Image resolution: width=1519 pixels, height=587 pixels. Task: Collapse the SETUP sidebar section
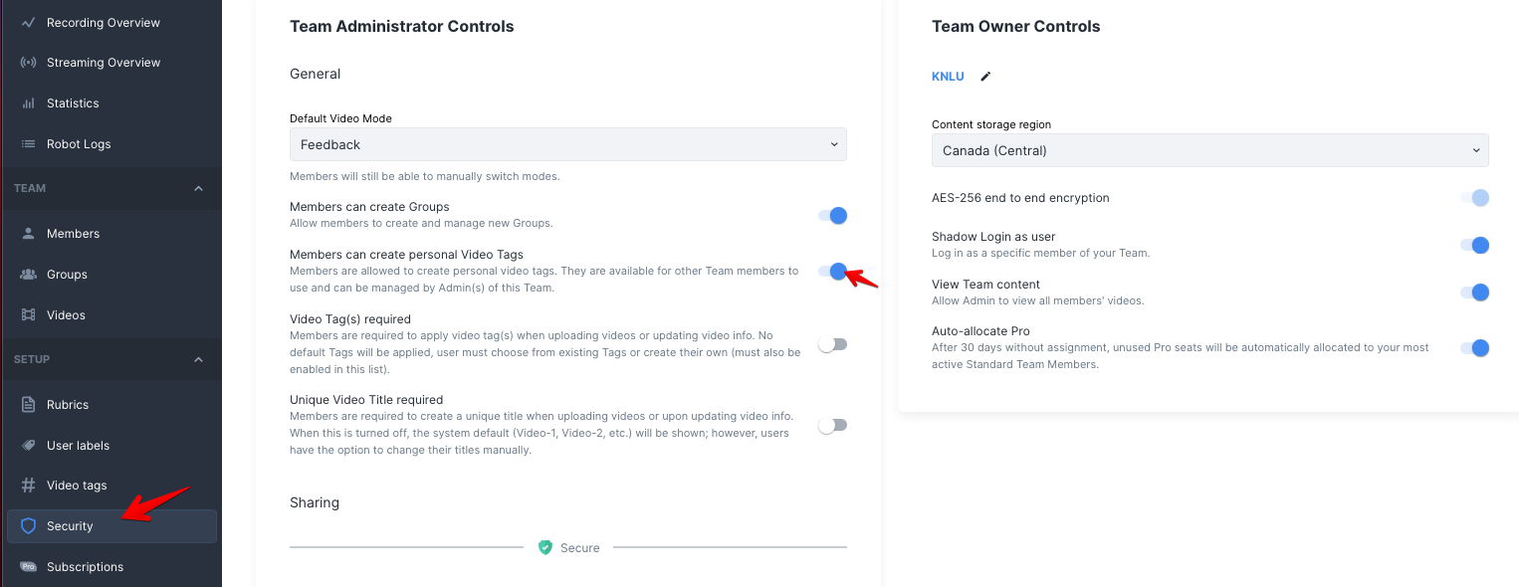198,359
